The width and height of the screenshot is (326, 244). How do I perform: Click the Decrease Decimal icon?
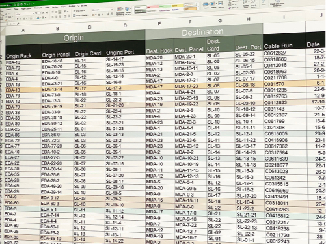coord(111,14)
